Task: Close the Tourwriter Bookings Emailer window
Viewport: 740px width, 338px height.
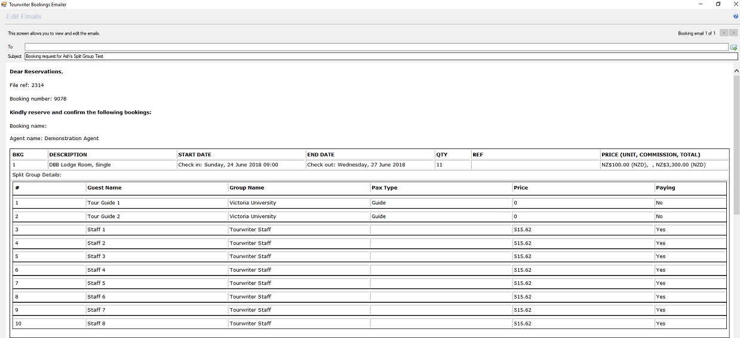Action: pos(735,4)
